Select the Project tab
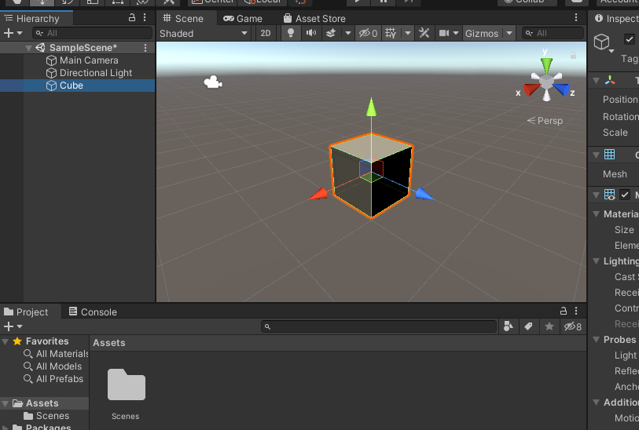 [26, 312]
